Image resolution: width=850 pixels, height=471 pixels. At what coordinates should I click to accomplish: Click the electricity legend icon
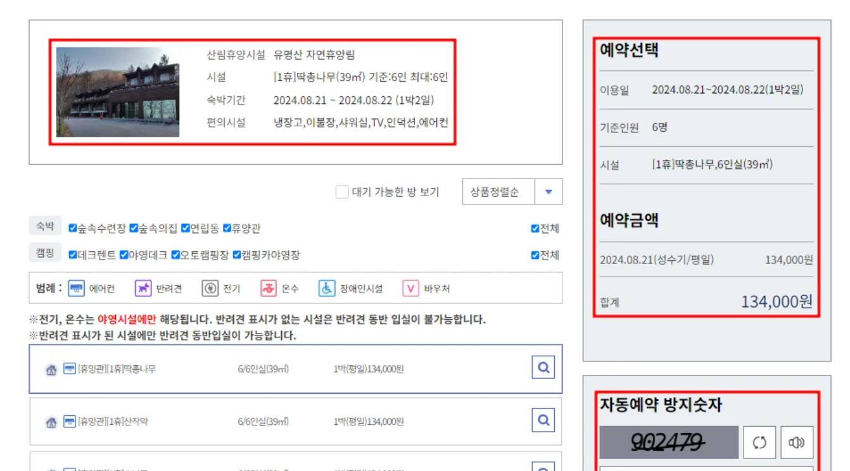(x=210, y=289)
